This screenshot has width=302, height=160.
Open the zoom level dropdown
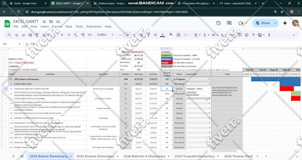pyautogui.click(x=49, y=35)
